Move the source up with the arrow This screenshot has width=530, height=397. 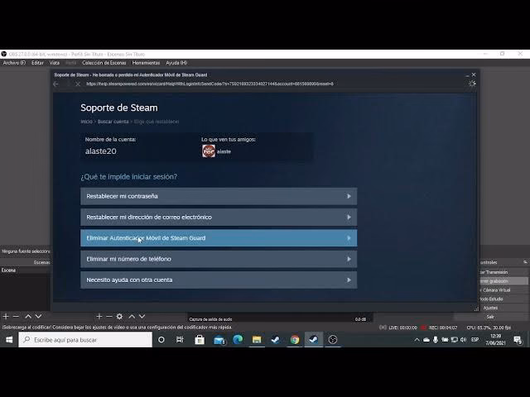tap(132, 316)
